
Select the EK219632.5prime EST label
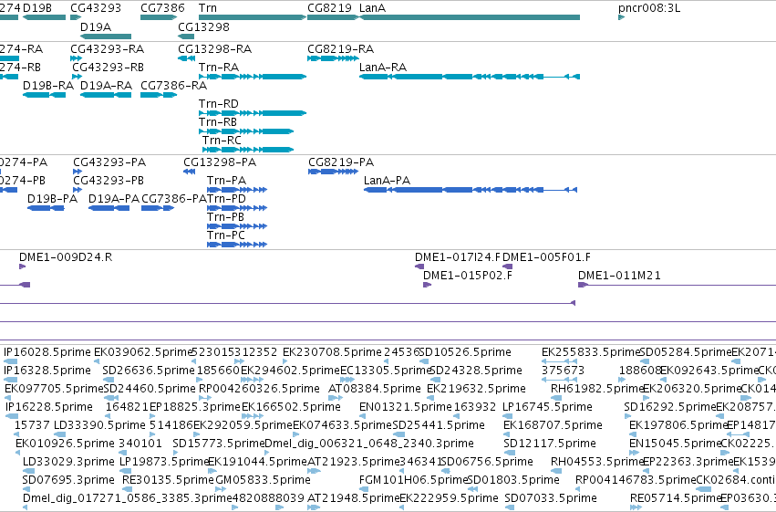[476, 389]
